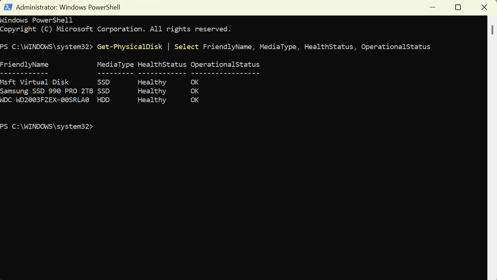Click 'OK' status in WDC row

tap(195, 100)
